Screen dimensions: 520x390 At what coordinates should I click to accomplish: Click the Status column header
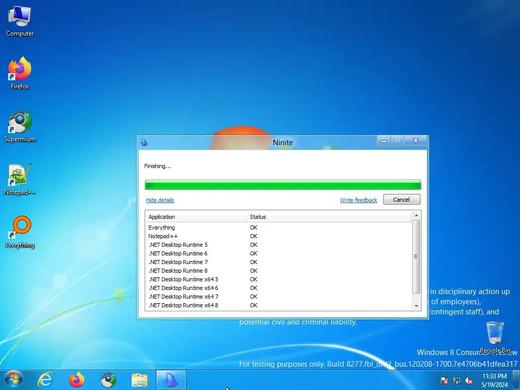point(329,217)
